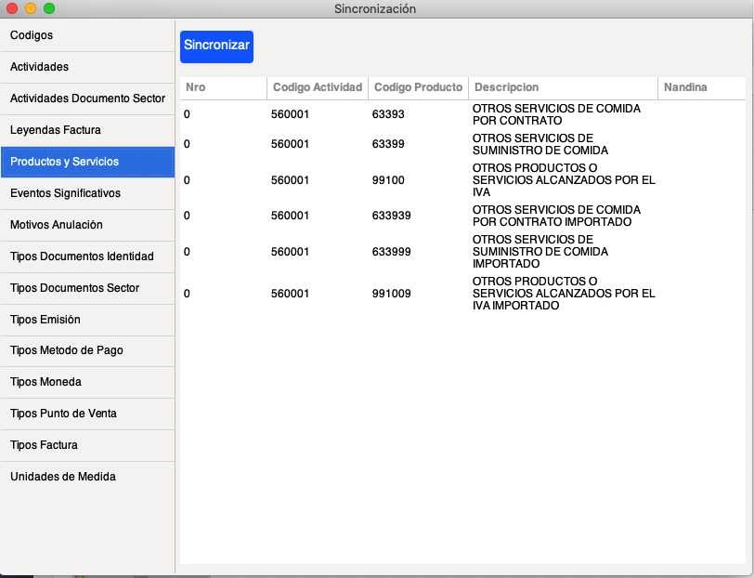The image size is (754, 578).
Task: Sort table by Codigo Producto header
Action: pyautogui.click(x=418, y=87)
